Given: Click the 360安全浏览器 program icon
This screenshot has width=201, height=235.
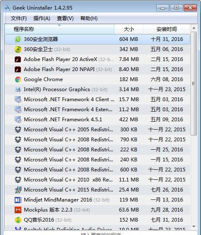Looking at the screenshot, I should click(x=18, y=39).
